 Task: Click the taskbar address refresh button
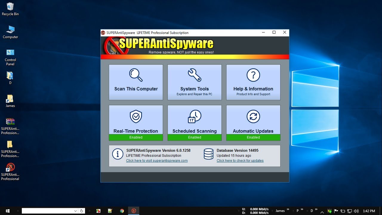click(x=82, y=211)
